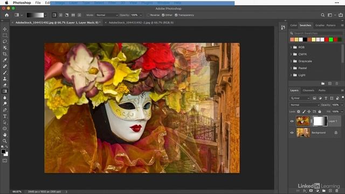This screenshot has width=345, height=194.
Task: Toggle Lock position icon
Action: [309, 112]
